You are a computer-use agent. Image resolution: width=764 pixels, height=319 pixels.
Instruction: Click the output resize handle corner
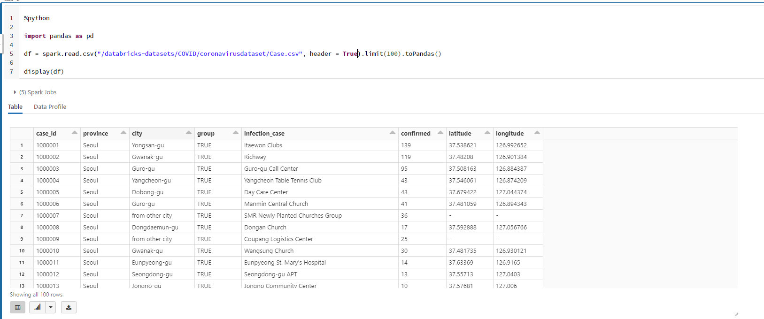point(736,314)
